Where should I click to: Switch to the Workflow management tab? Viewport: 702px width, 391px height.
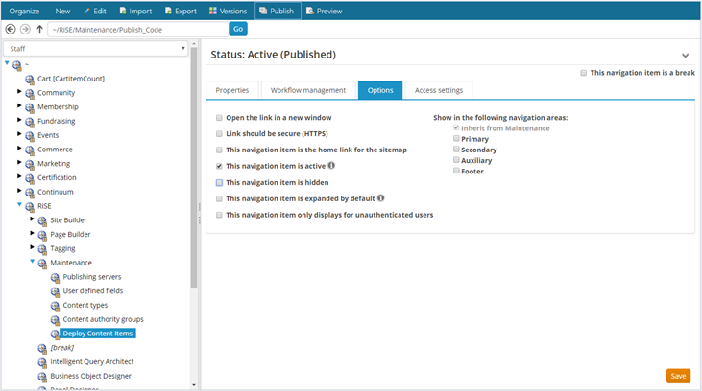coord(307,90)
